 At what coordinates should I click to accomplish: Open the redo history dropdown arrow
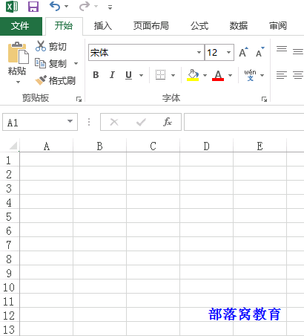[96, 7]
